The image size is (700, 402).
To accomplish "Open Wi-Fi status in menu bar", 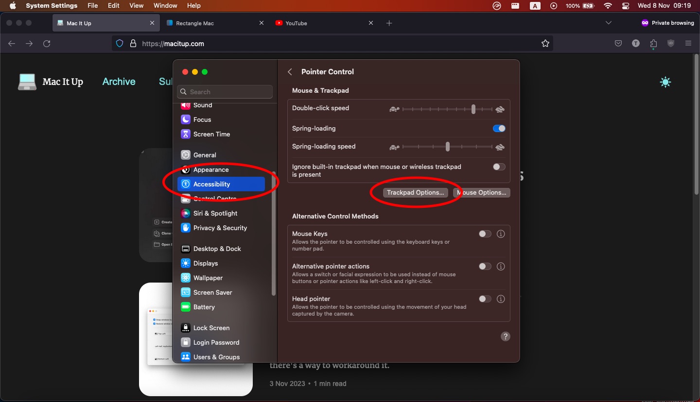I will (608, 6).
